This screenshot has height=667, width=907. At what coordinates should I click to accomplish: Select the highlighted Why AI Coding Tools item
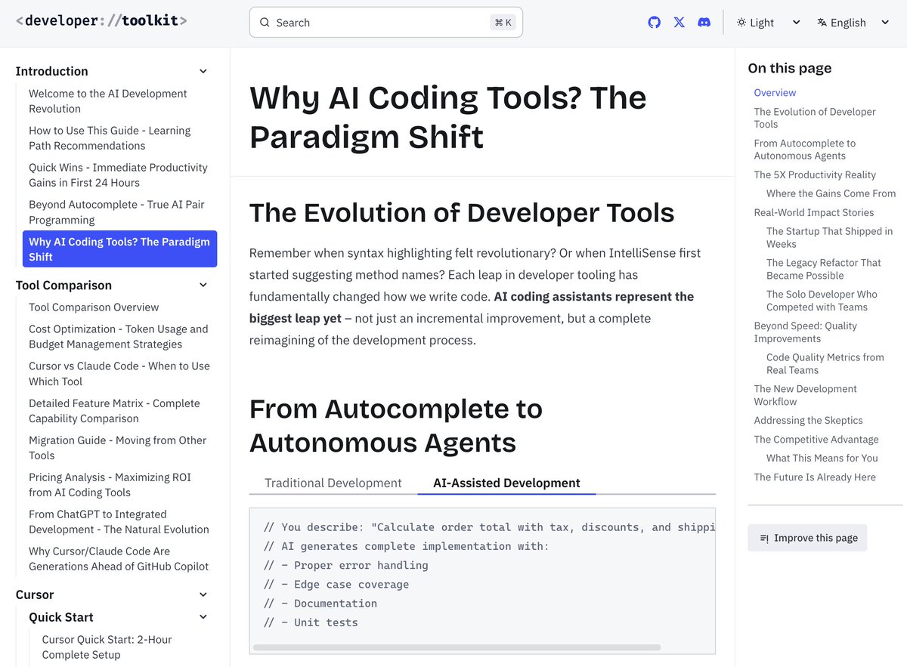coord(119,249)
